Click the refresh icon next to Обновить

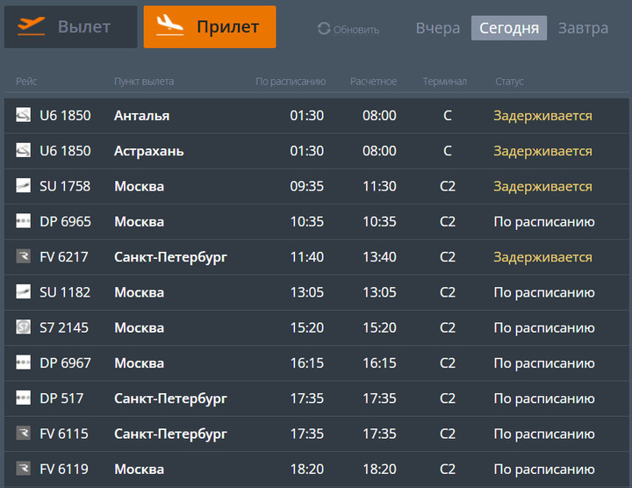(324, 29)
